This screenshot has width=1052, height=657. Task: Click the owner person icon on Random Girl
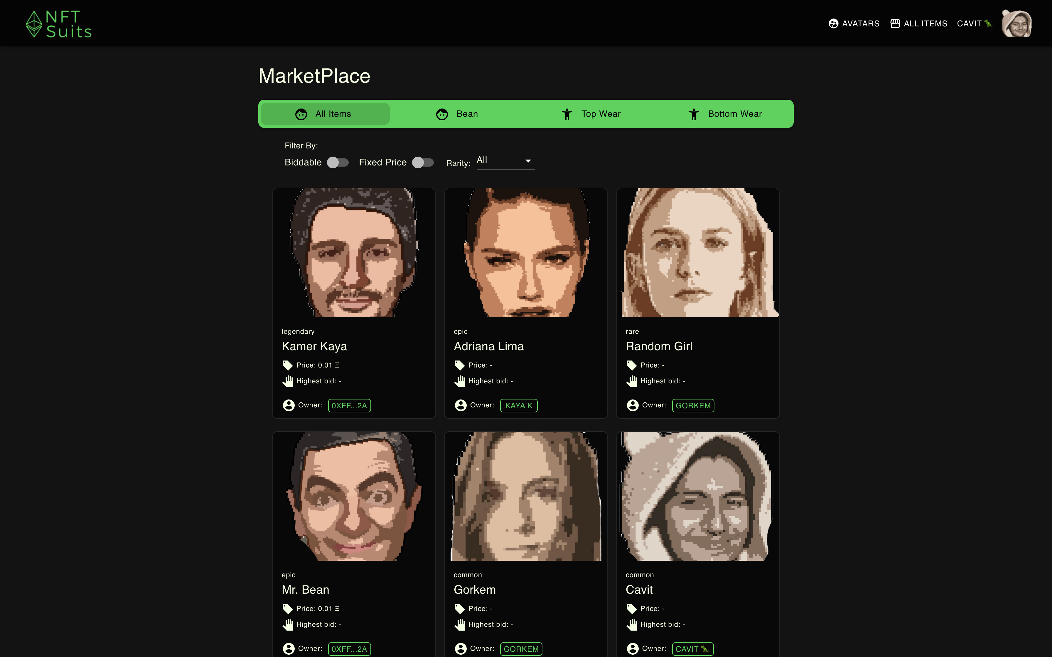tap(633, 405)
